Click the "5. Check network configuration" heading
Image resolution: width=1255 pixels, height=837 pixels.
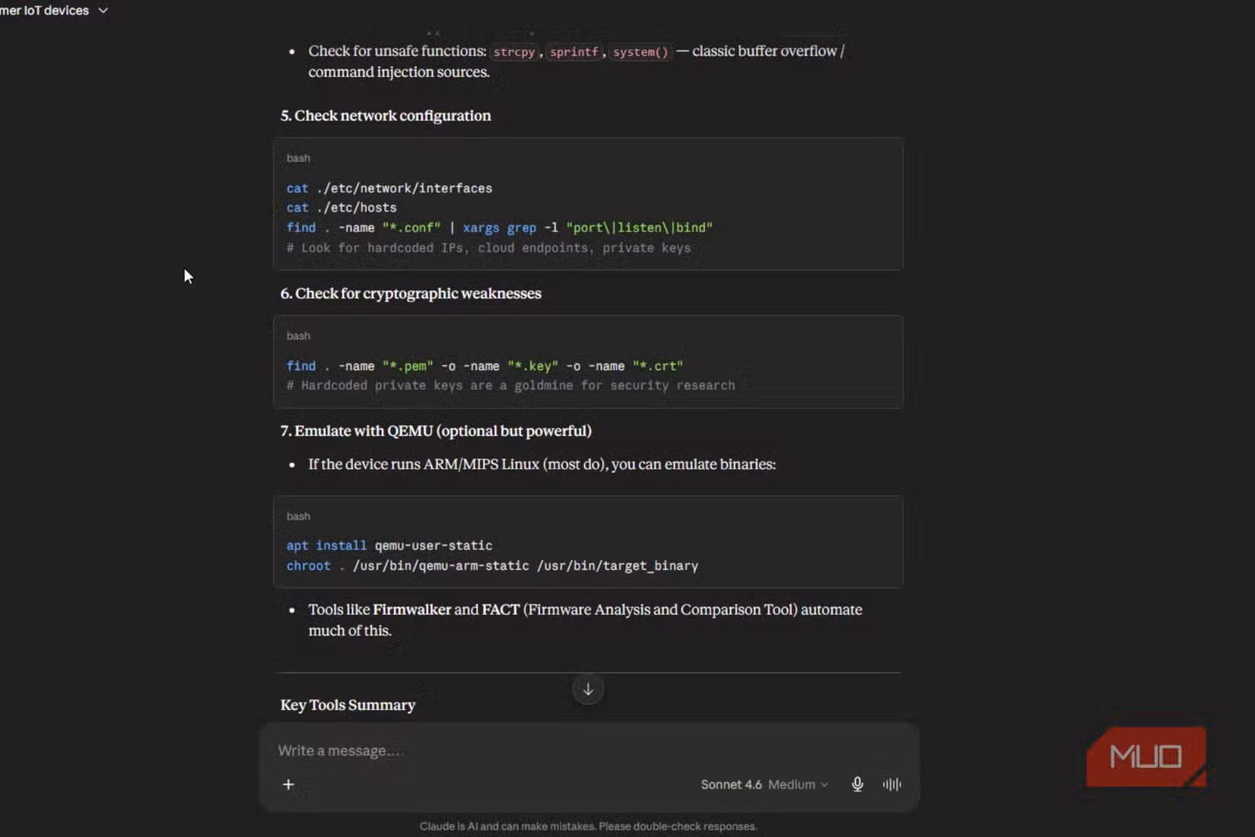click(386, 116)
